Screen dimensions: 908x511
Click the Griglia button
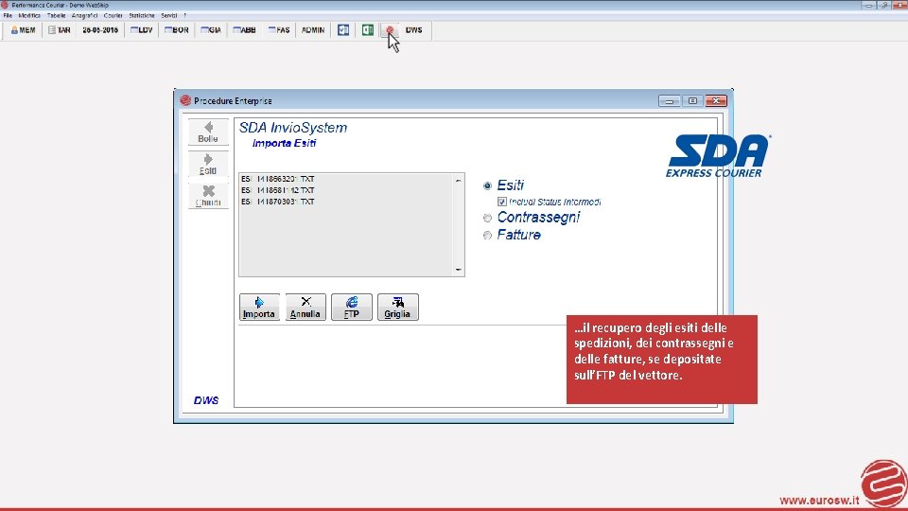point(397,307)
